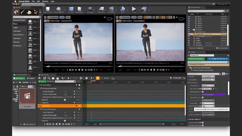Viewport: 242px width, 136px height.
Task: Open the green Add Component dropdown
Action: pyautogui.click(x=196, y=59)
